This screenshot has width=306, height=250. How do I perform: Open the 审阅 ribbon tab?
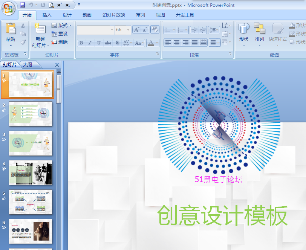(x=141, y=15)
